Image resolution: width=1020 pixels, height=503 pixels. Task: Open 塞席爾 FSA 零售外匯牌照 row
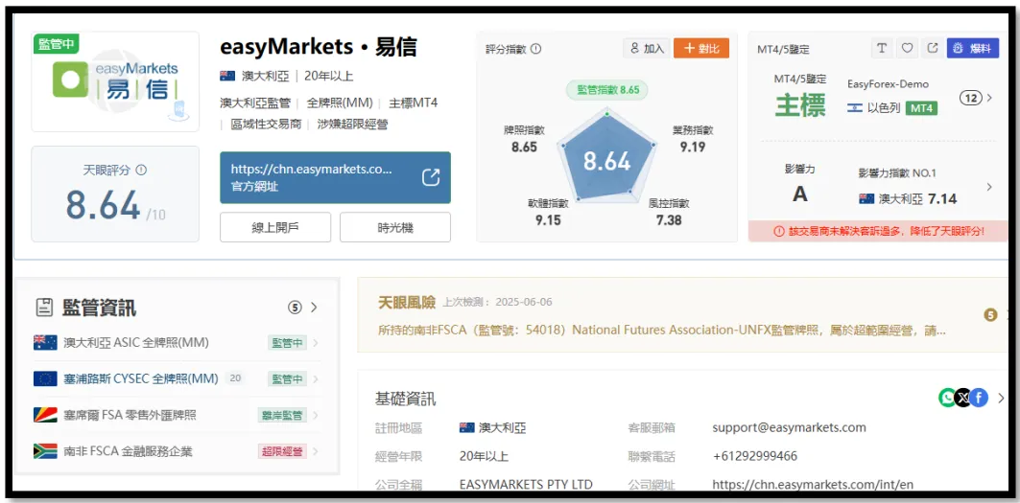pyautogui.click(x=177, y=415)
